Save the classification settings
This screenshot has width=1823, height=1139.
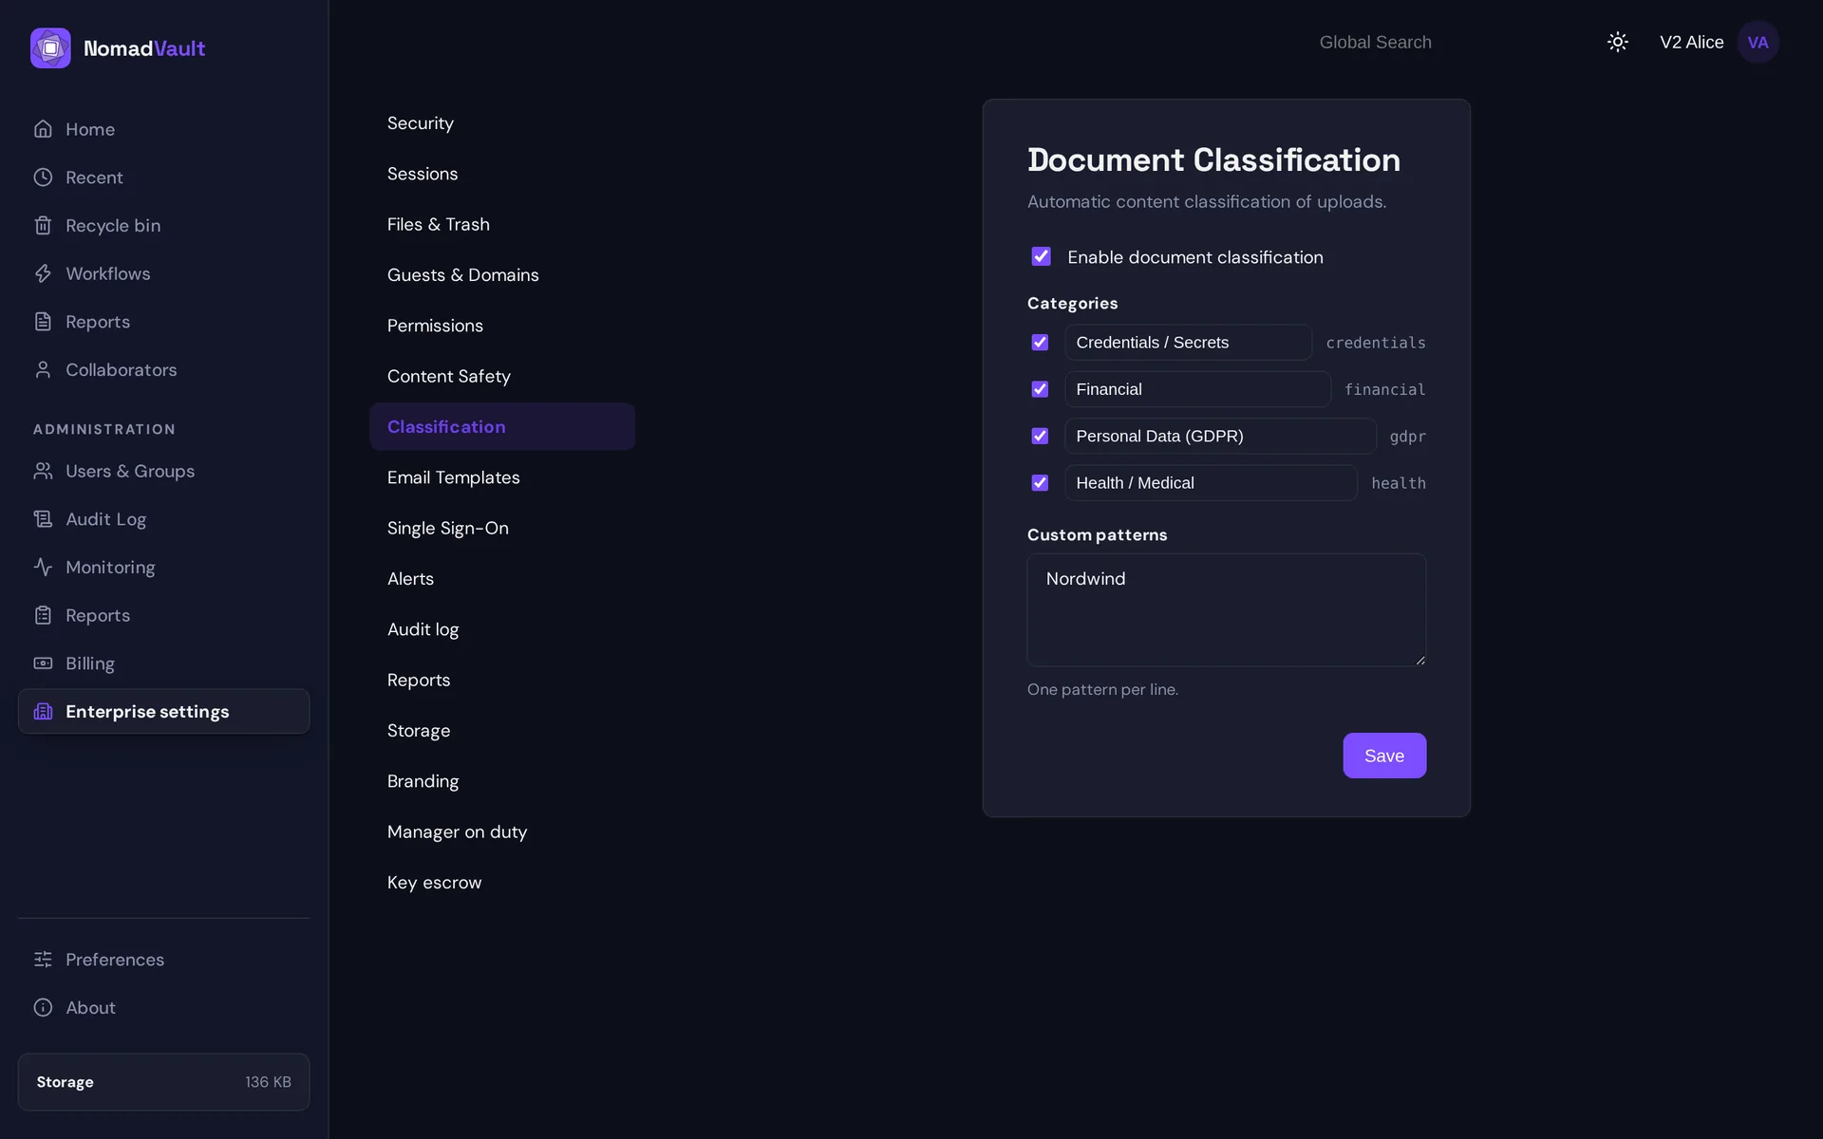coord(1384,756)
